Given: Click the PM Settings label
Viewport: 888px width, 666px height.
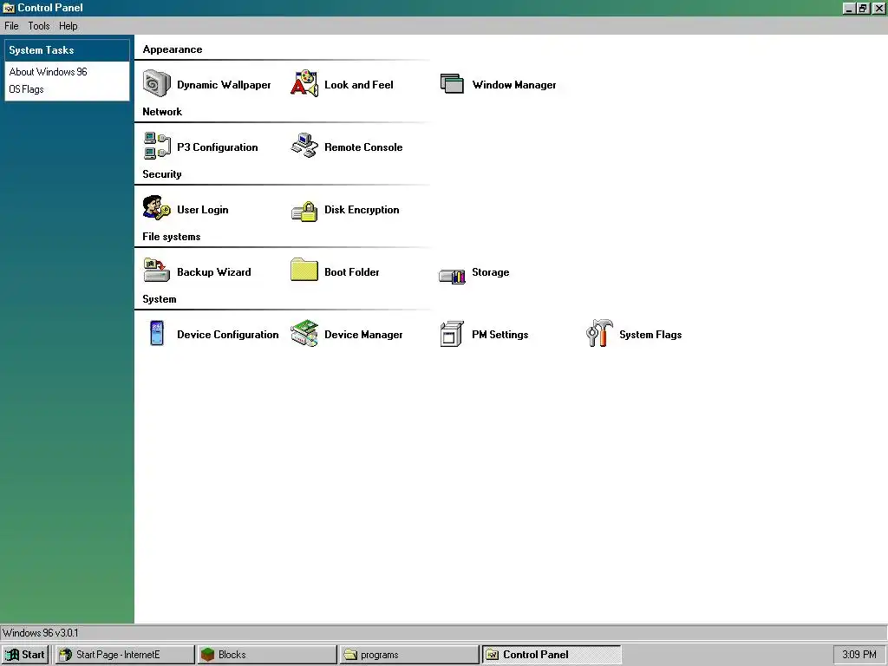Looking at the screenshot, I should pos(499,334).
